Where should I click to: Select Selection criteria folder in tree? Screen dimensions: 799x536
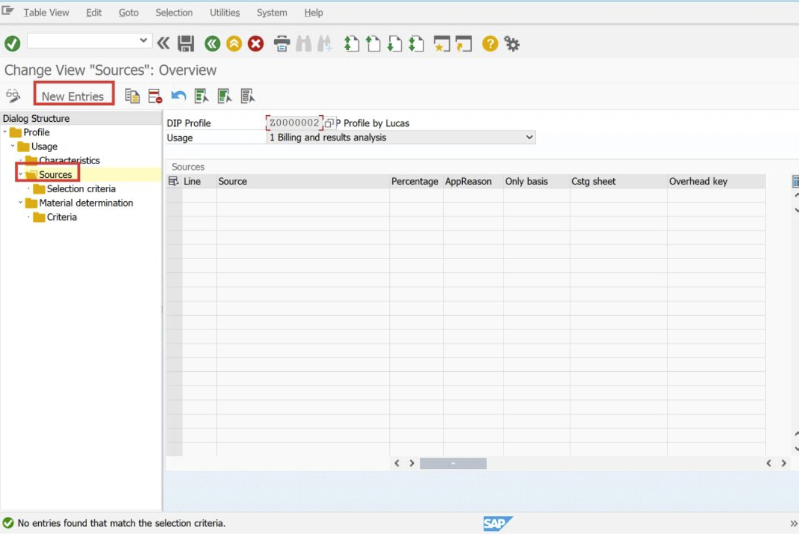[81, 189]
